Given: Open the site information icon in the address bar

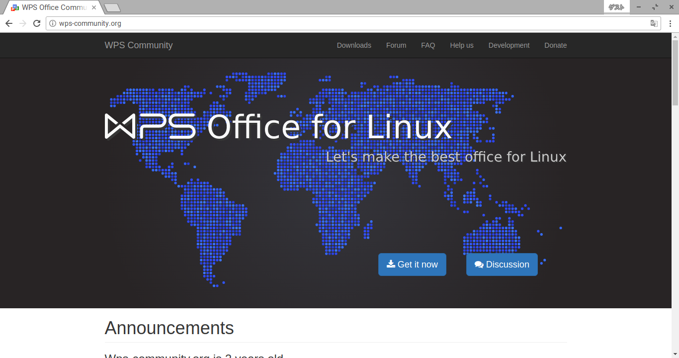Looking at the screenshot, I should pos(53,23).
